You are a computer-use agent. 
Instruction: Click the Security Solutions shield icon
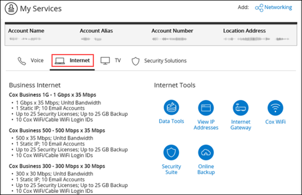pos(136,61)
